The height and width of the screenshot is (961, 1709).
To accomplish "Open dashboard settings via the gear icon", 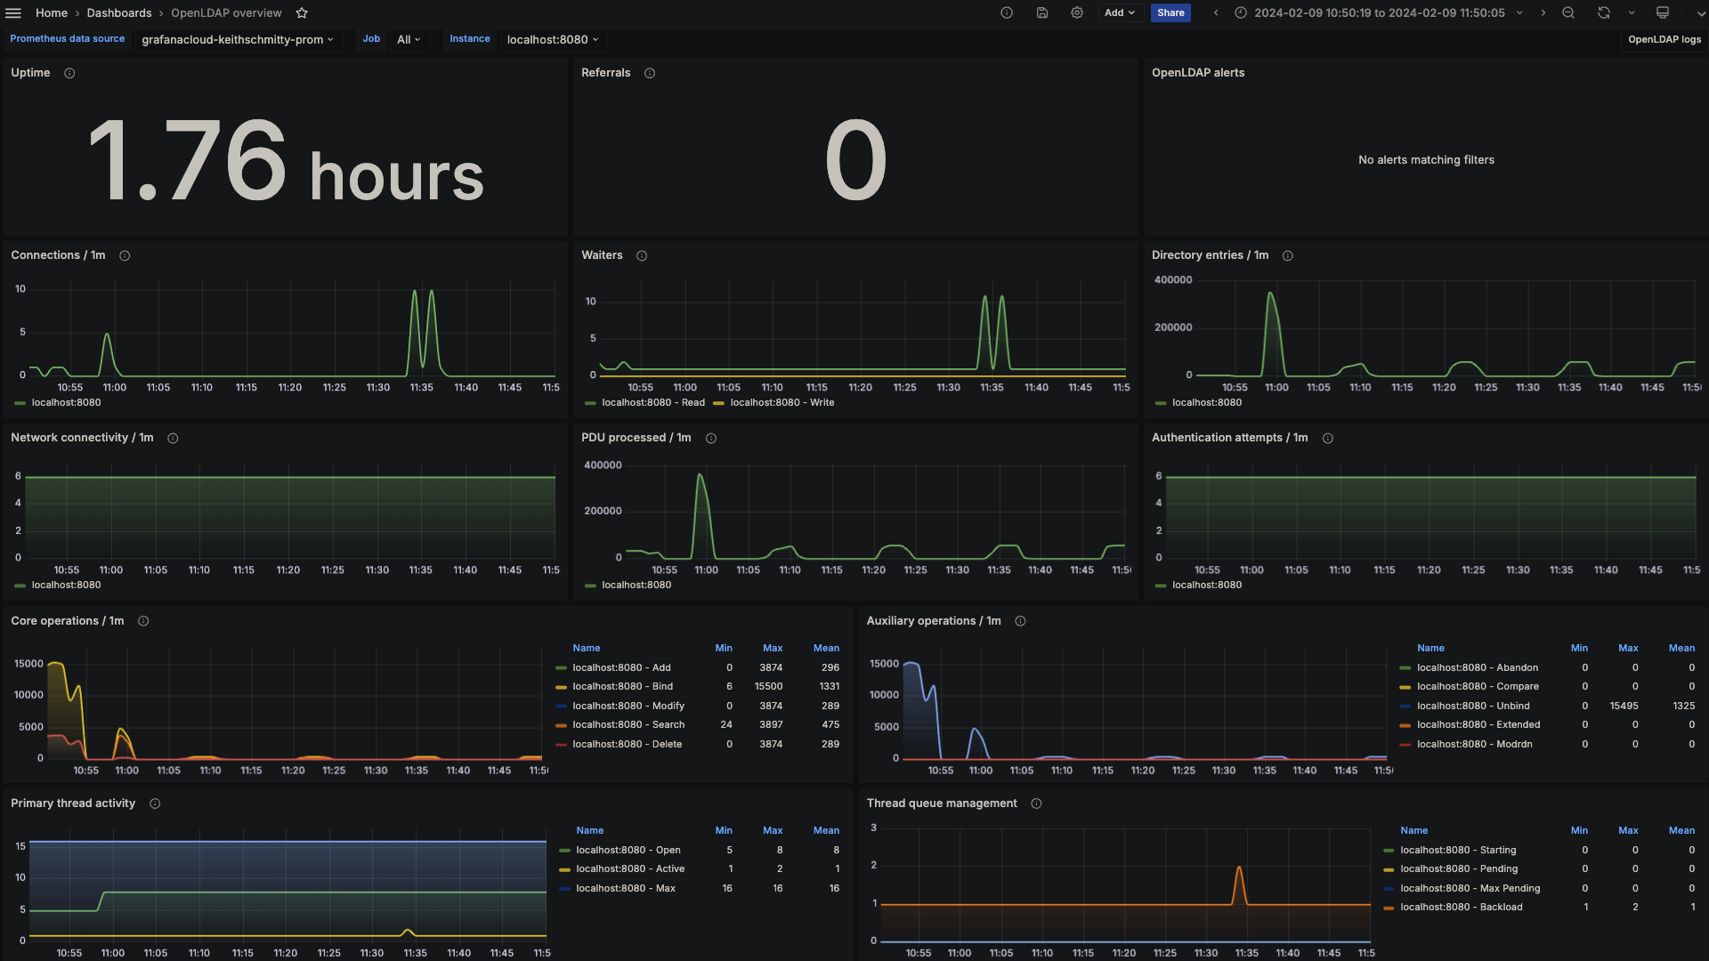I will [1077, 12].
